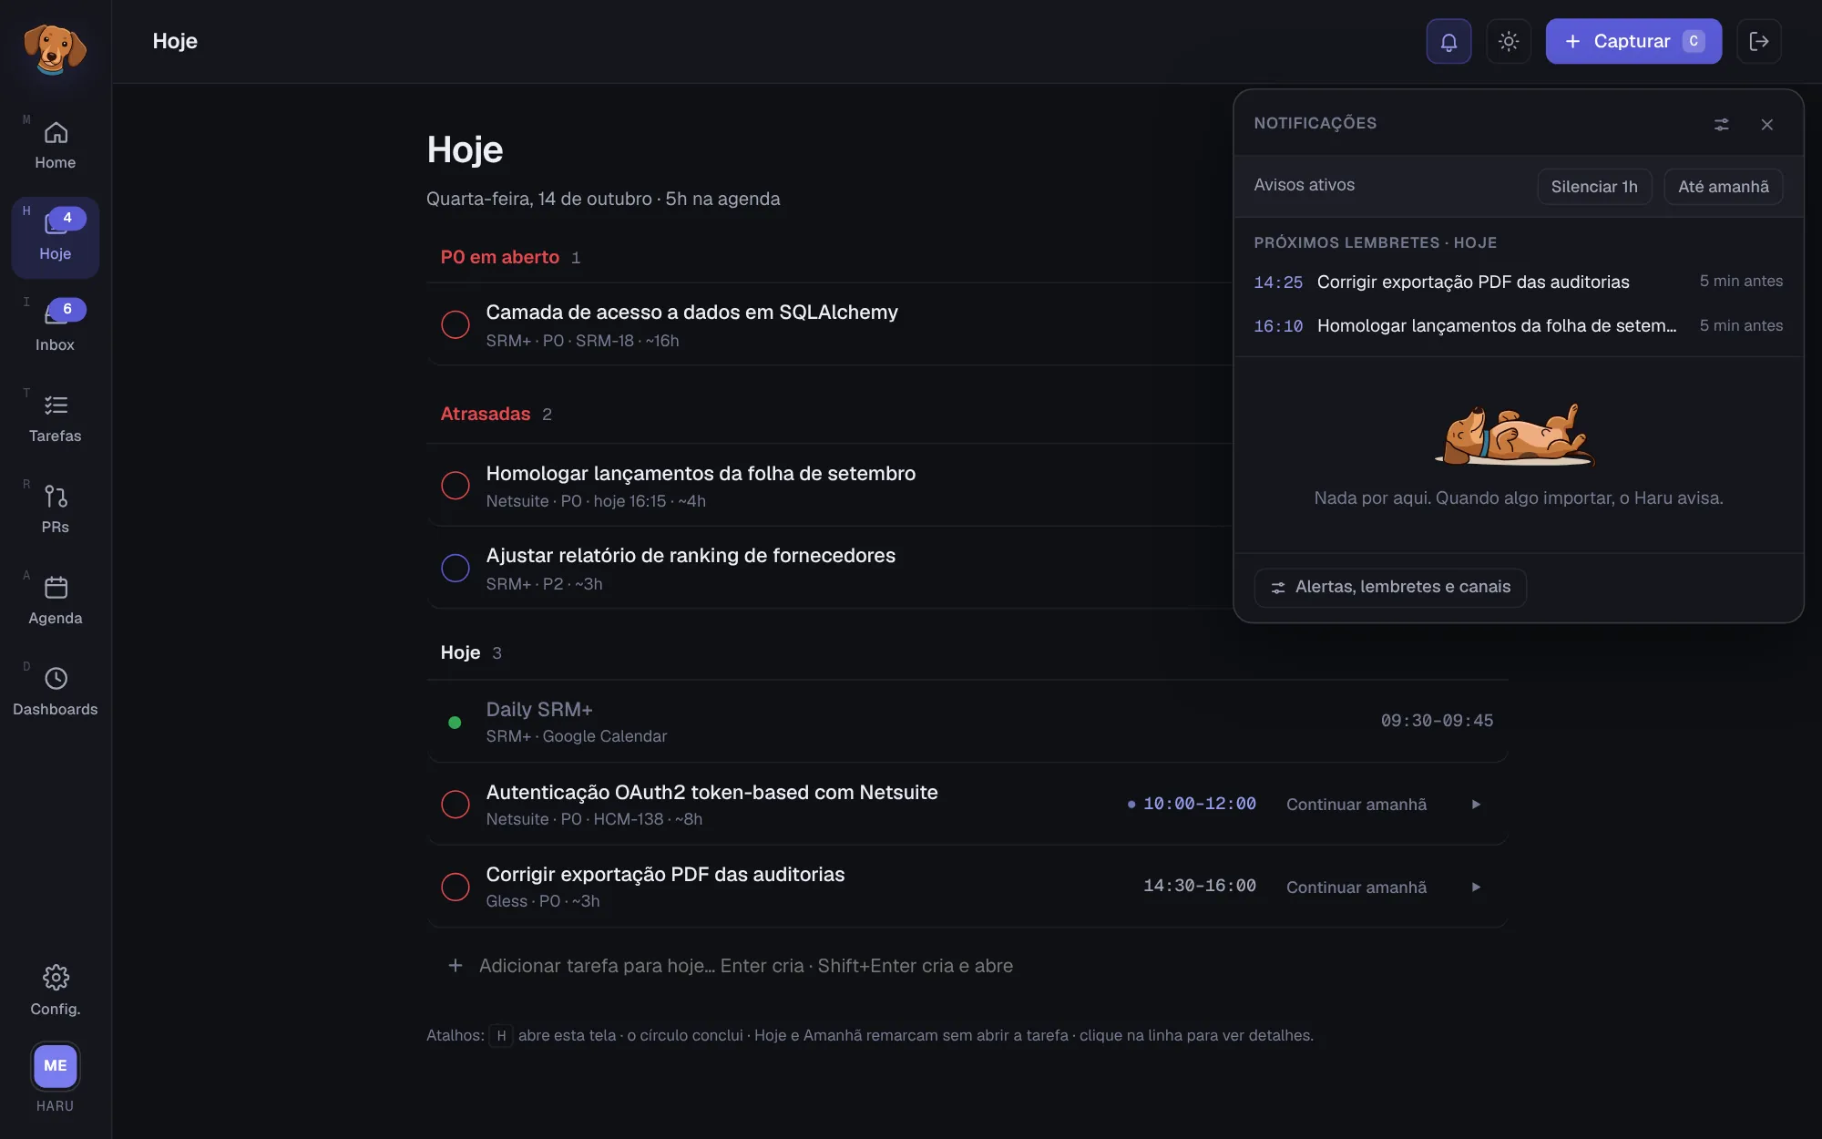Click the 14:30-16:00 time slot
Viewport: 1822px width, 1139px height.
1200,886
